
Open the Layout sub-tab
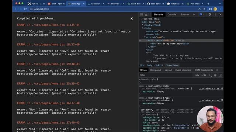pos(168,70)
